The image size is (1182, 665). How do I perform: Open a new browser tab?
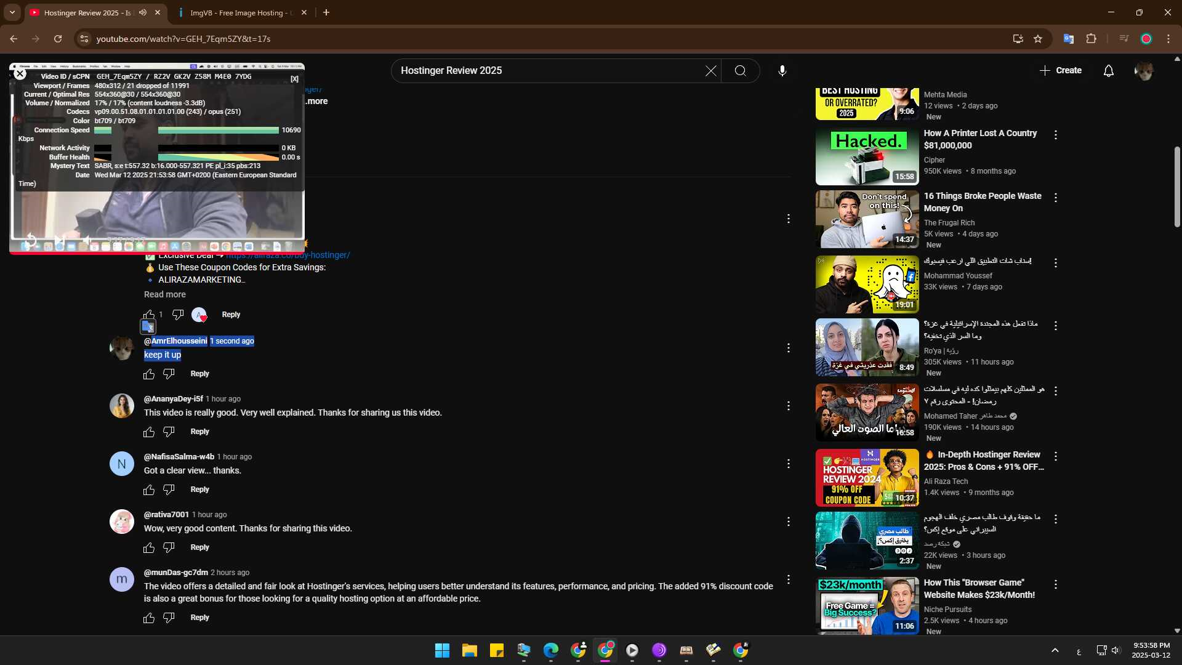coord(326,12)
